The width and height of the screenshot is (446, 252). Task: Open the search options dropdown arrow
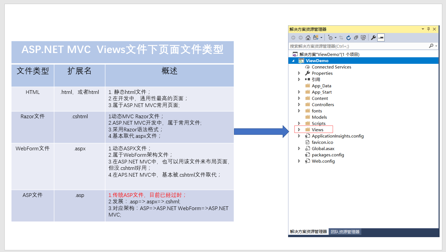coord(436,46)
